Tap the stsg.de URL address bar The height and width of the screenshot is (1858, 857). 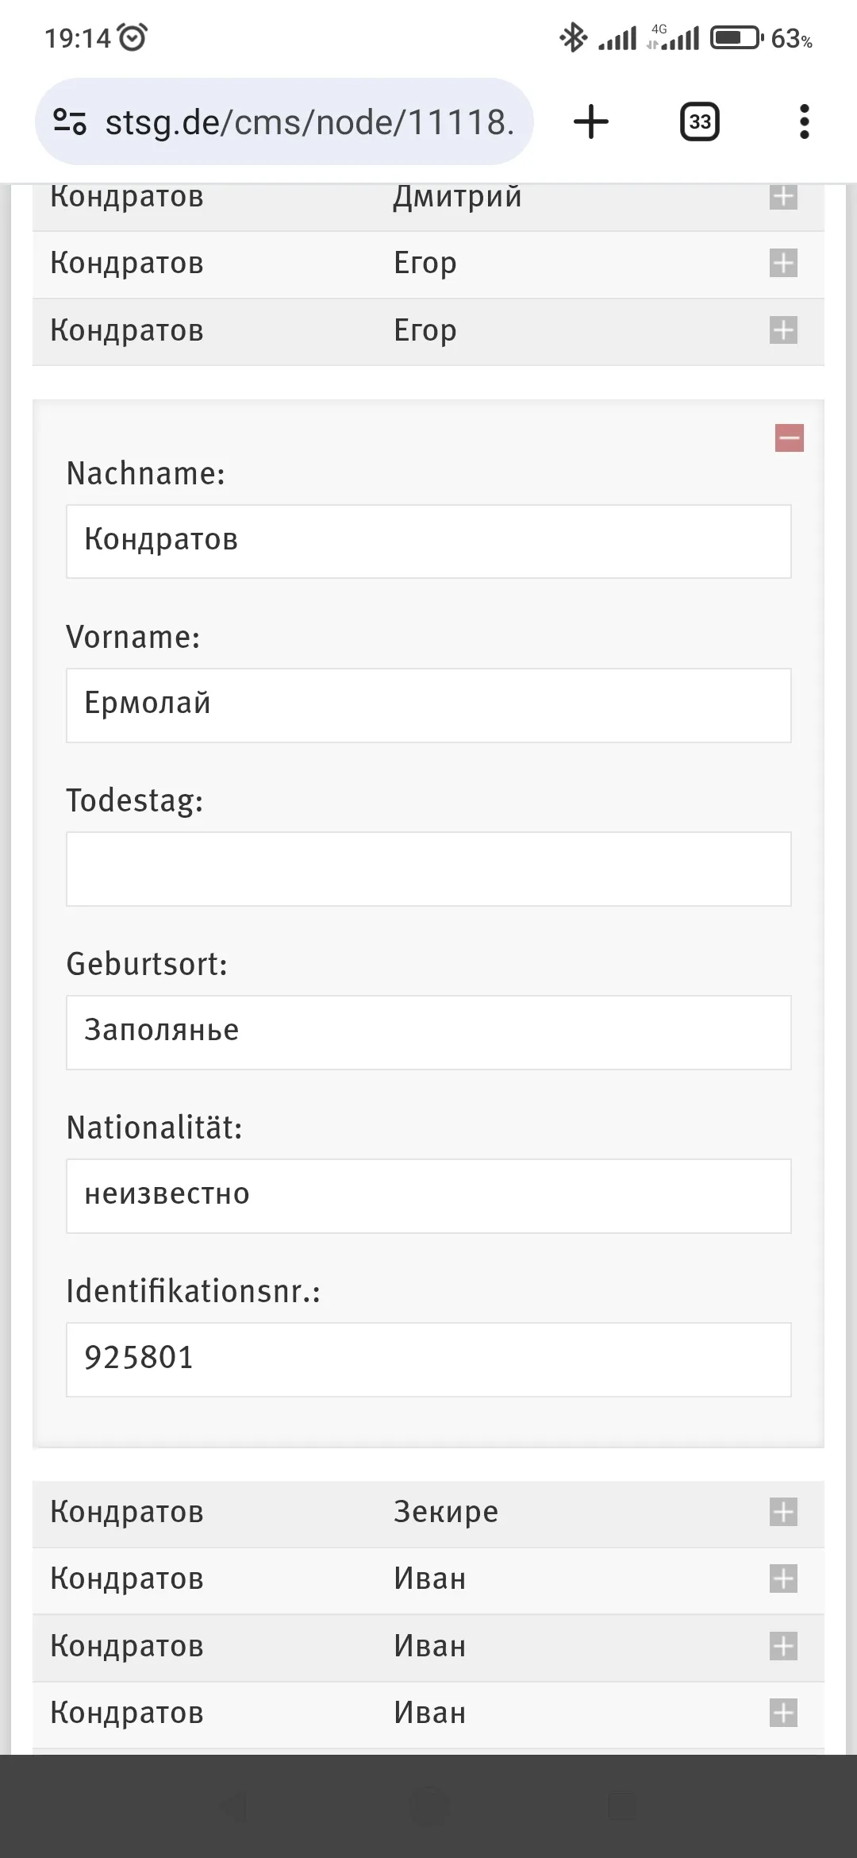(x=309, y=122)
